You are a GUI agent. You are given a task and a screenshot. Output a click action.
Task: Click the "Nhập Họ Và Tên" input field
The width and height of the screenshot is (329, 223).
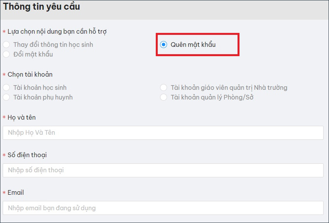[163, 132]
